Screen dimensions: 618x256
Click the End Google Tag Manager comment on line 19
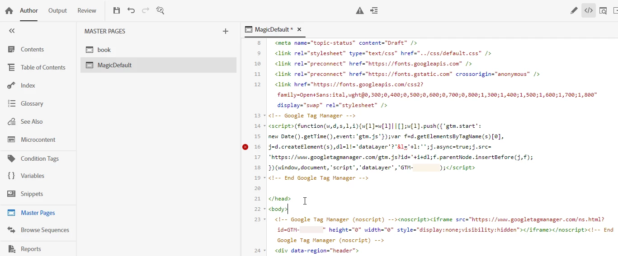point(318,178)
